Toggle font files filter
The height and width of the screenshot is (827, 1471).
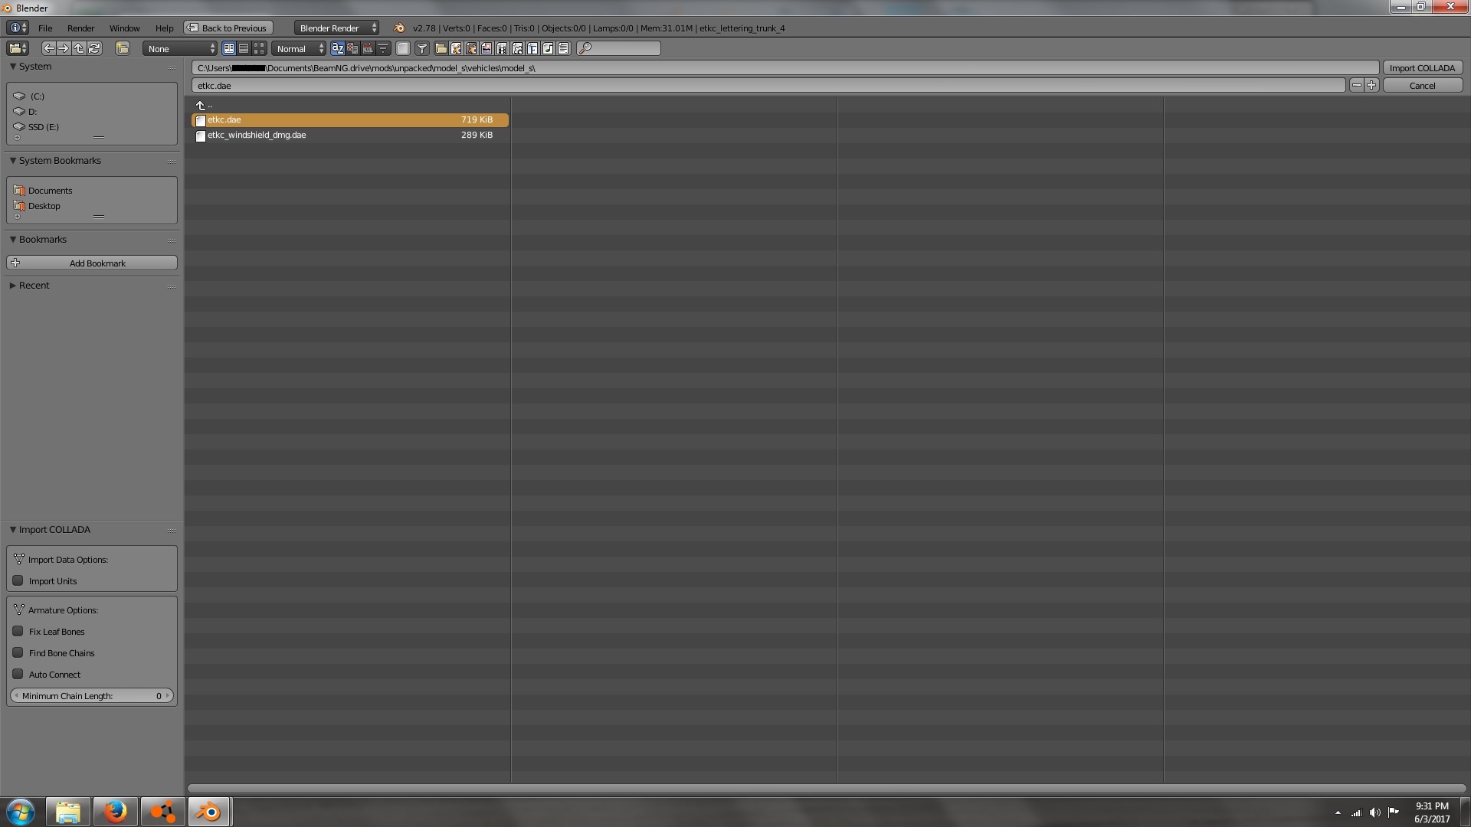(x=532, y=48)
